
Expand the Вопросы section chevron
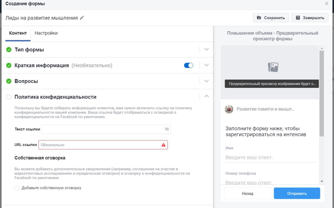tap(206, 81)
